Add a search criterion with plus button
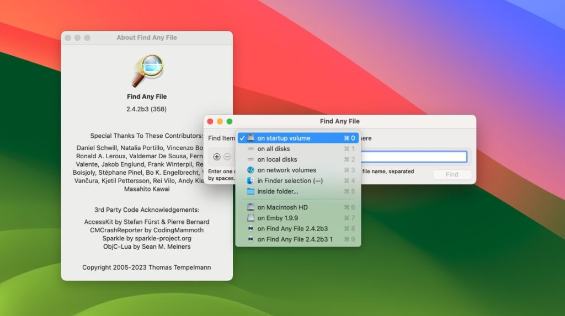The width and height of the screenshot is (565, 316). (216, 157)
